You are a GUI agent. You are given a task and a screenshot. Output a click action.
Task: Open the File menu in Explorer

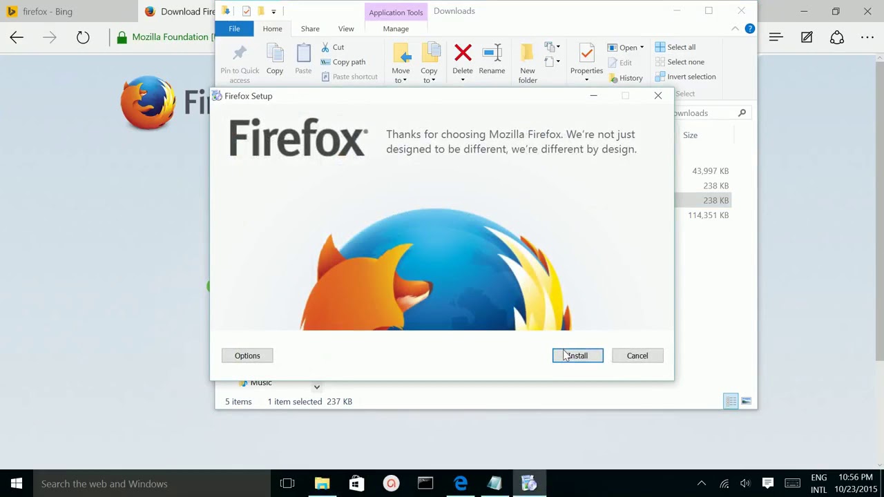pyautogui.click(x=234, y=28)
